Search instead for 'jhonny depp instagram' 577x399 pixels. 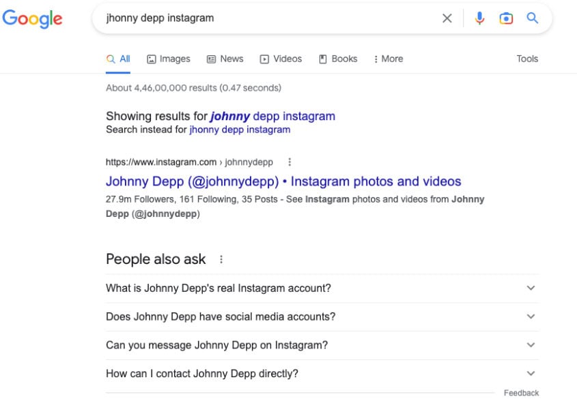pyautogui.click(x=240, y=130)
